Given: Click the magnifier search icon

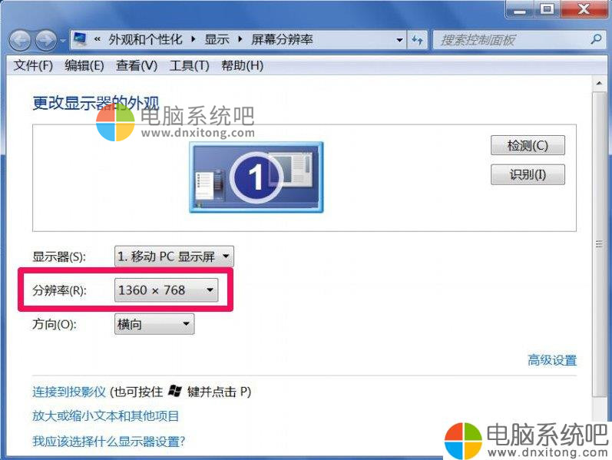Looking at the screenshot, I should [x=596, y=39].
